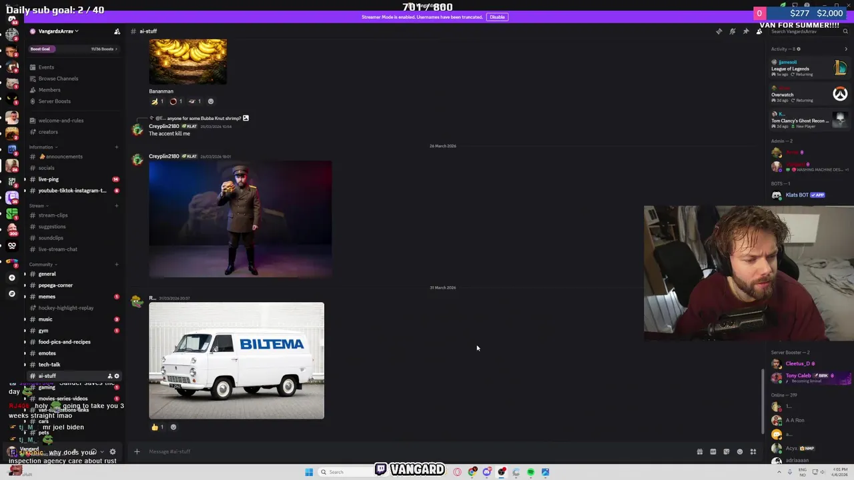Click the invite people icon beside server name
Viewport: 854px width, 480px height.
point(117,31)
